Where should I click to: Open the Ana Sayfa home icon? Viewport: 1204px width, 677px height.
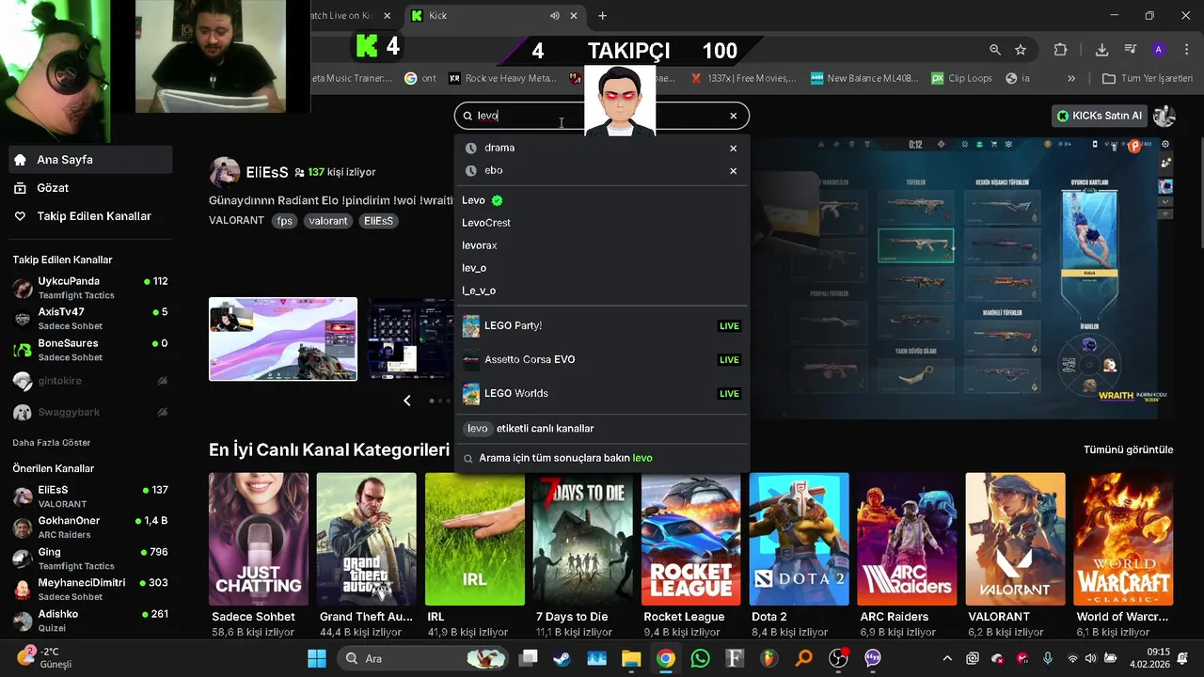pyautogui.click(x=20, y=160)
